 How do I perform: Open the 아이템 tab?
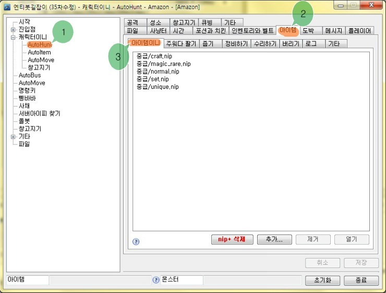pyautogui.click(x=288, y=30)
